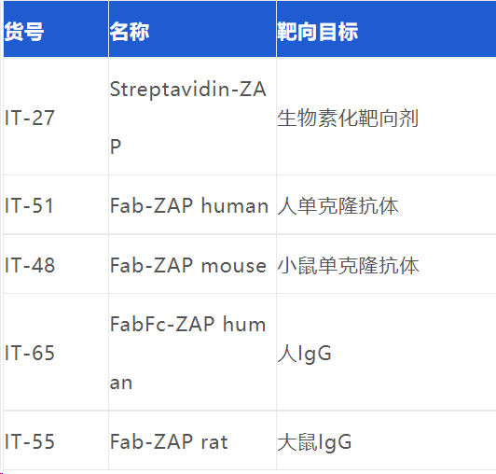Click the 小鼠单克隆抗体 target text
This screenshot has width=496, height=474.
point(348,265)
